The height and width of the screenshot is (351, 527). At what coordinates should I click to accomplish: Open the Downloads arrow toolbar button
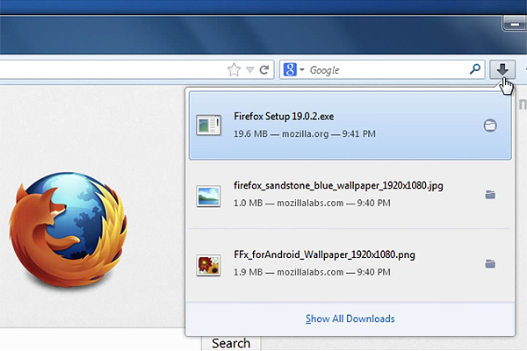(502, 70)
